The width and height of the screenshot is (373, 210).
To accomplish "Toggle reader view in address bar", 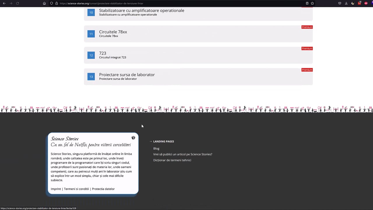I will 307,3.
